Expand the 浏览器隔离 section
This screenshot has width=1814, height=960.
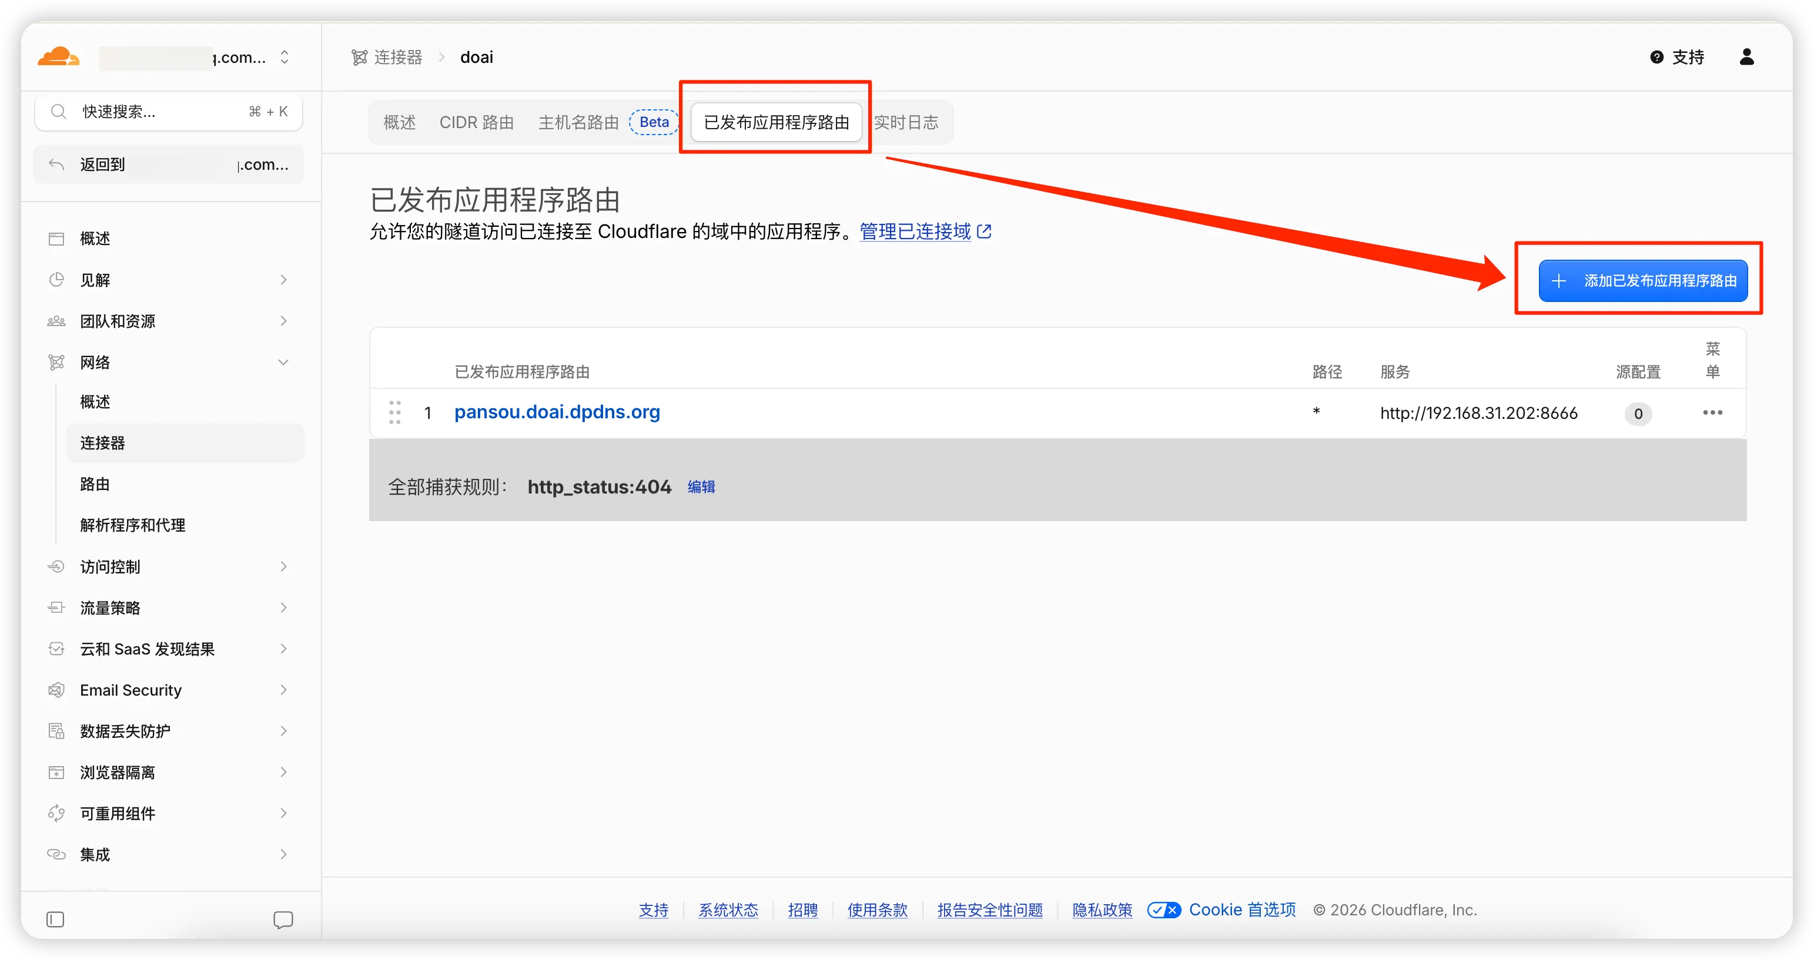283,772
